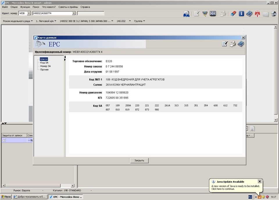
Task: Click the Закрыть button
Action: (x=139, y=160)
